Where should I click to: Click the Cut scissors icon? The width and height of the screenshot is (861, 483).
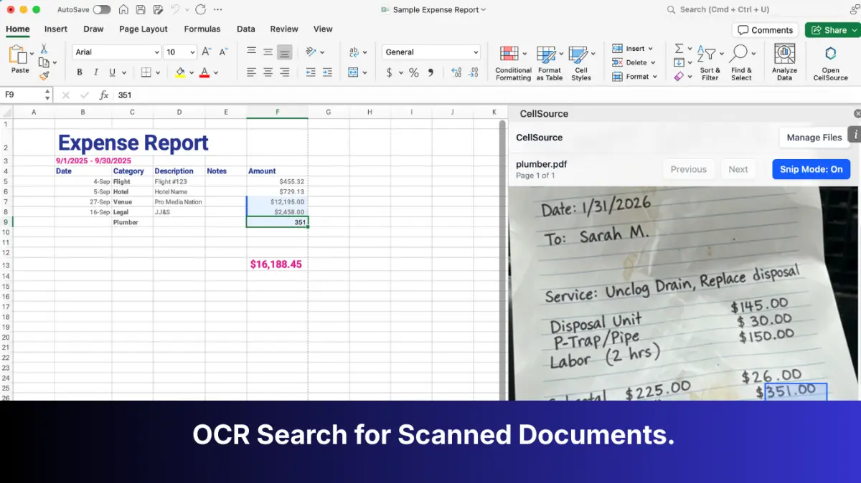[x=44, y=49]
